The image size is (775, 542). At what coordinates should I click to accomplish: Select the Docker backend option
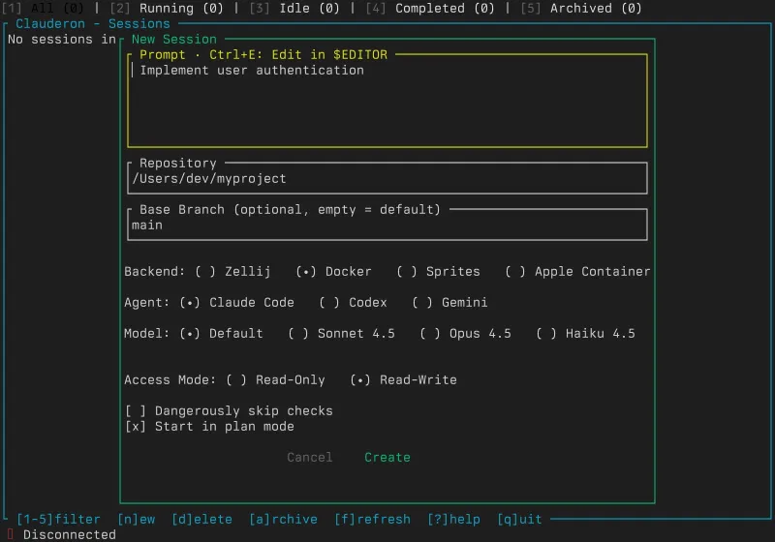click(x=333, y=272)
